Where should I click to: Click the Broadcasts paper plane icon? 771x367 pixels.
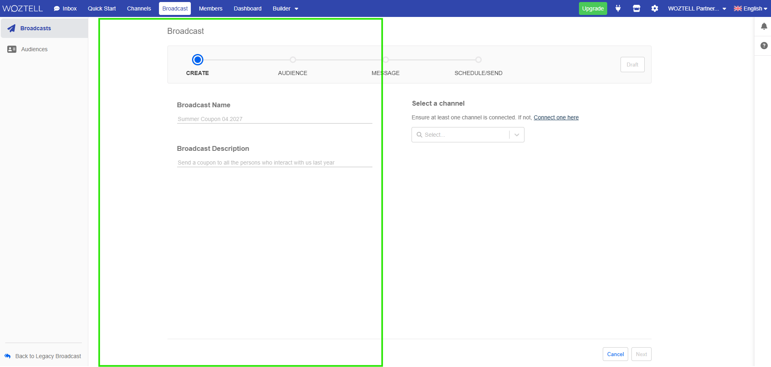pyautogui.click(x=12, y=28)
